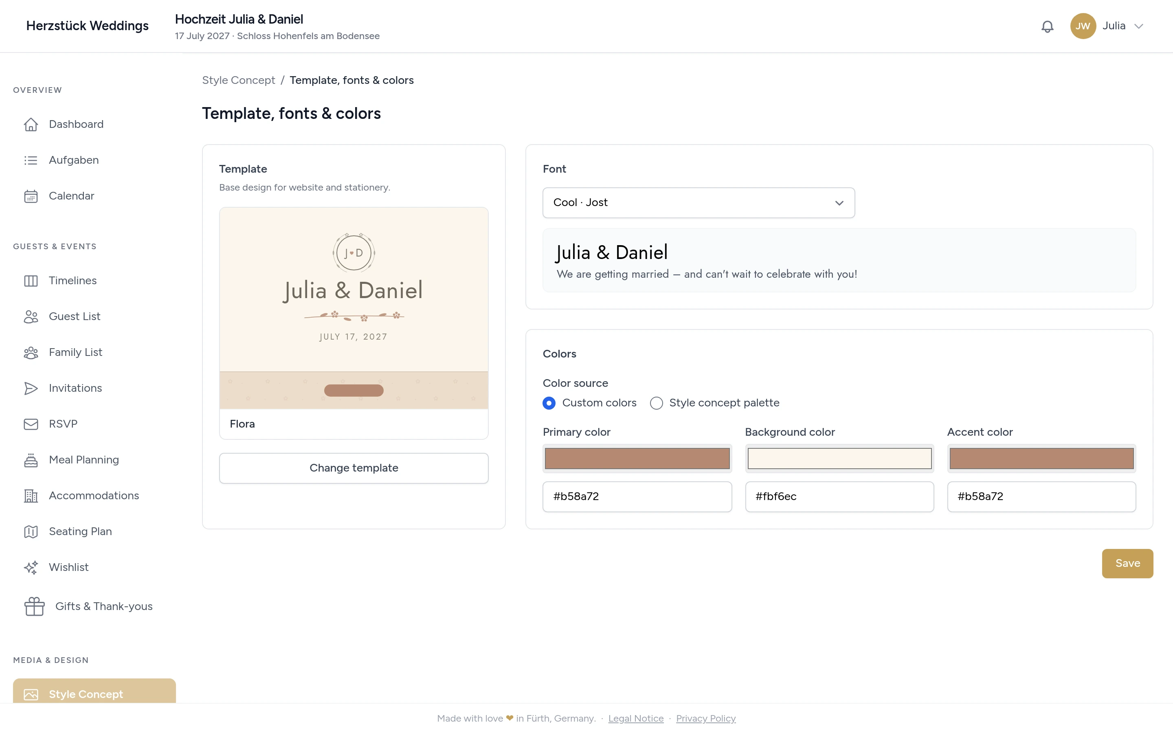Viewport: 1173px width, 733px height.
Task: Select the Custom colors radio button
Action: pyautogui.click(x=549, y=403)
